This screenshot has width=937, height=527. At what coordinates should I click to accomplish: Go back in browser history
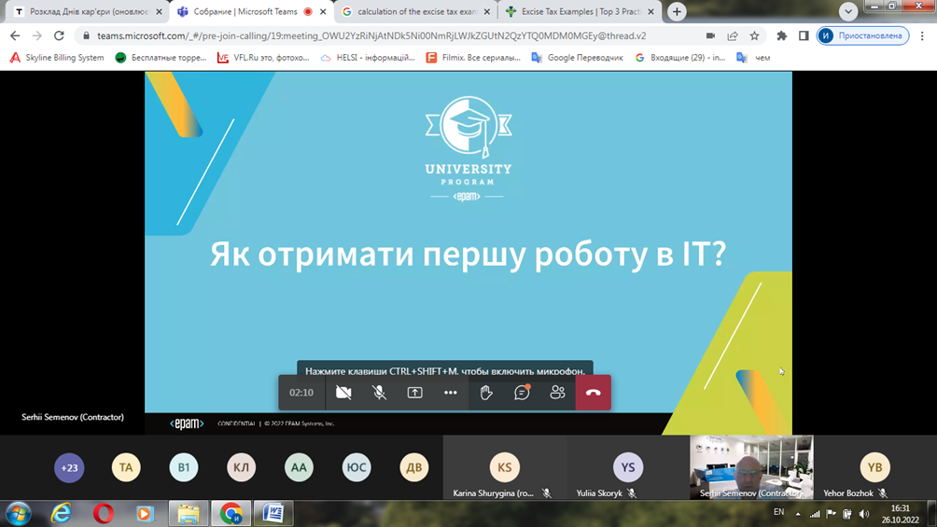click(x=15, y=35)
